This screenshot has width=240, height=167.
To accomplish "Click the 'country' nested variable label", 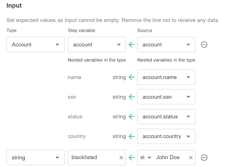I will 77,136.
